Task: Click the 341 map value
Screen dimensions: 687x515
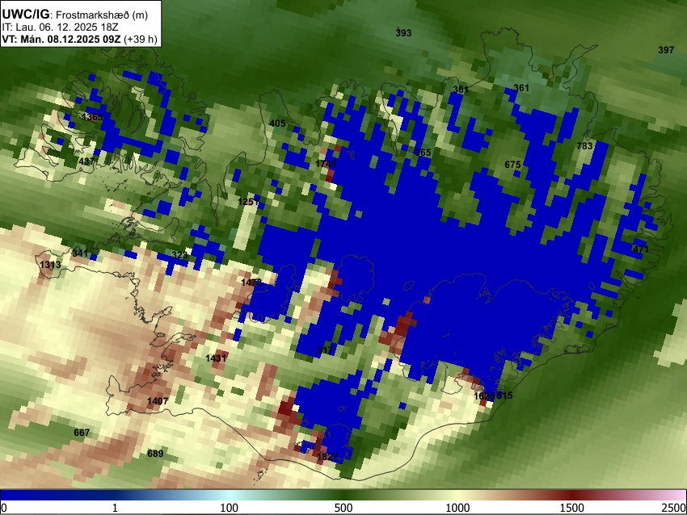Action: tap(80, 253)
